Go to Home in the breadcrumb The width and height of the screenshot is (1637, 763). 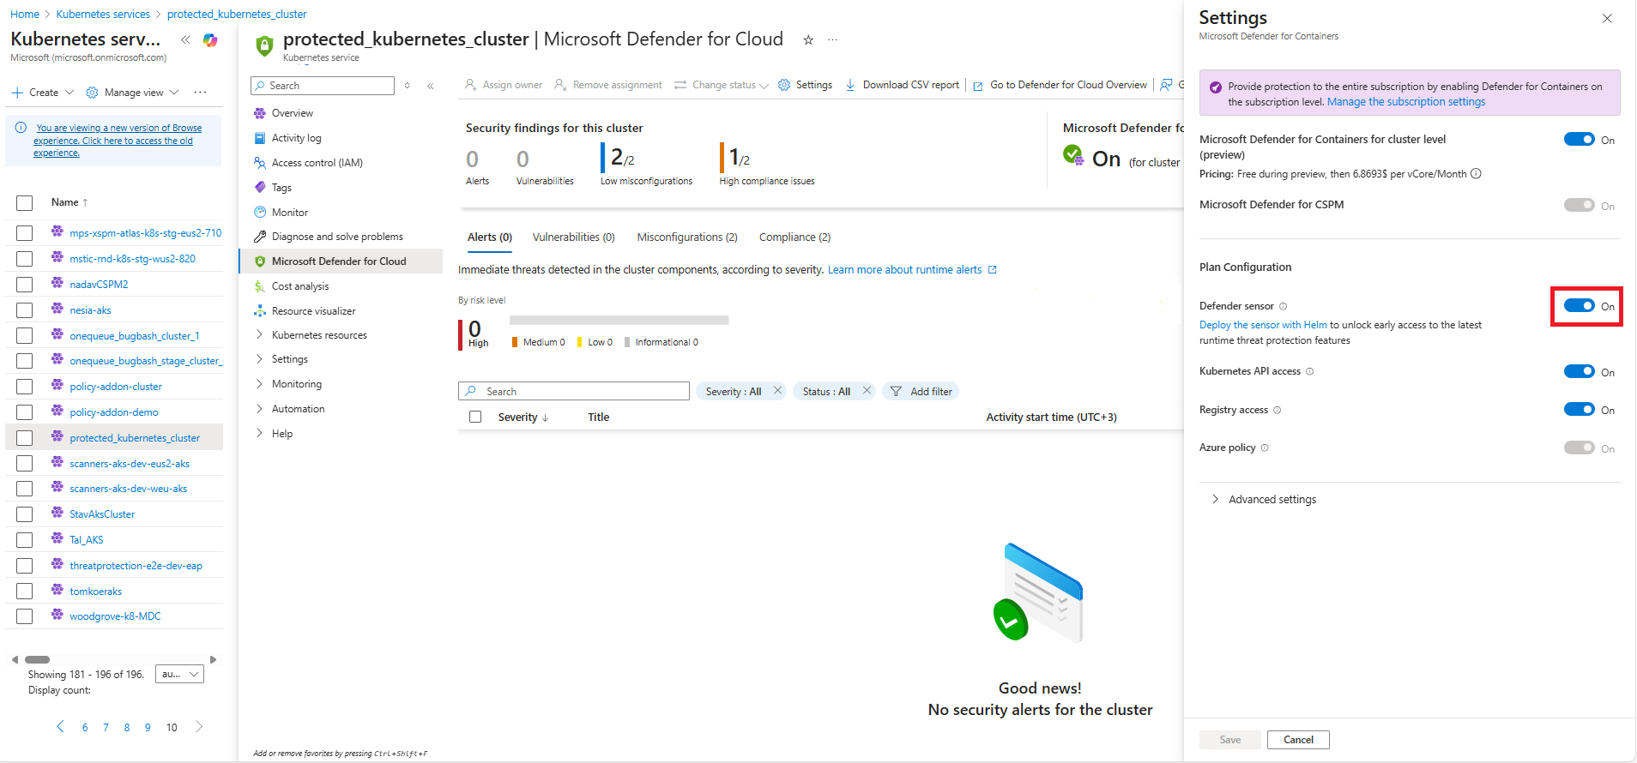25,14
